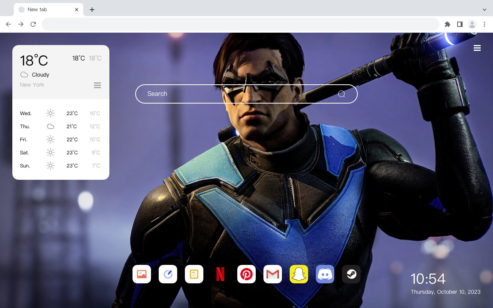
Task: Click Sunday's 7°C low temperature
Action: click(96, 166)
